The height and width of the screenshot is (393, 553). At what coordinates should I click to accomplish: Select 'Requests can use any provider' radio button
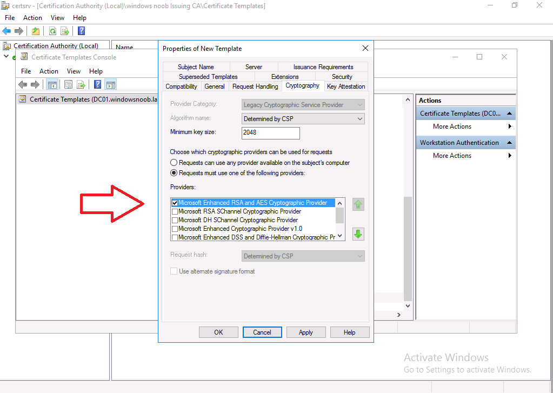coord(174,163)
